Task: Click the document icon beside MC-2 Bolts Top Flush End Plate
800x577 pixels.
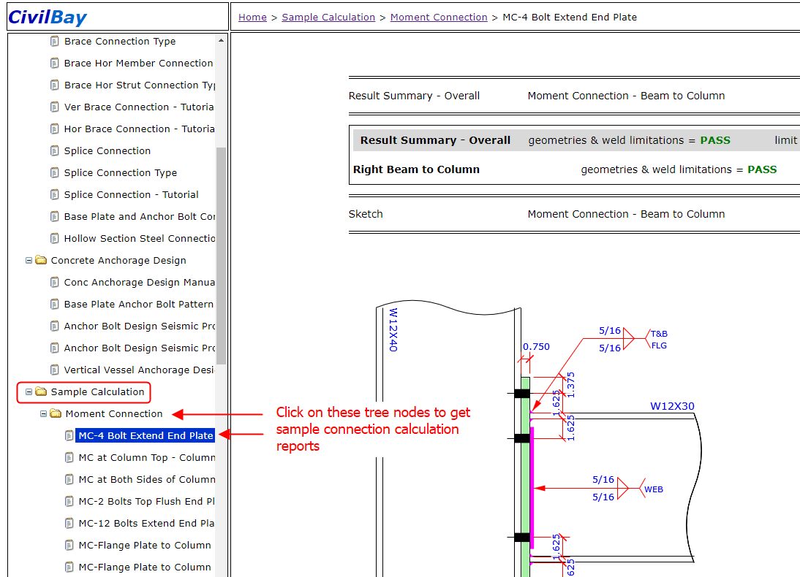Action: (69, 502)
